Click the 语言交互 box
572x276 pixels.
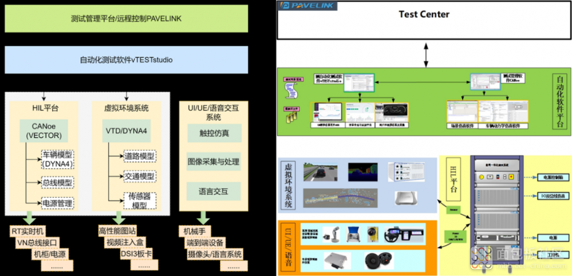pyautogui.click(x=214, y=191)
